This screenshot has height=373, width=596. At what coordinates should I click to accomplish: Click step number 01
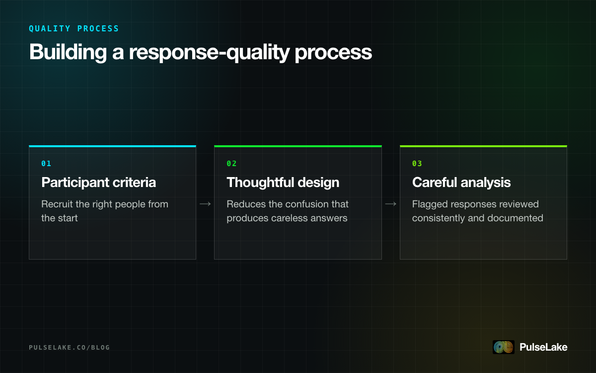[46, 164]
